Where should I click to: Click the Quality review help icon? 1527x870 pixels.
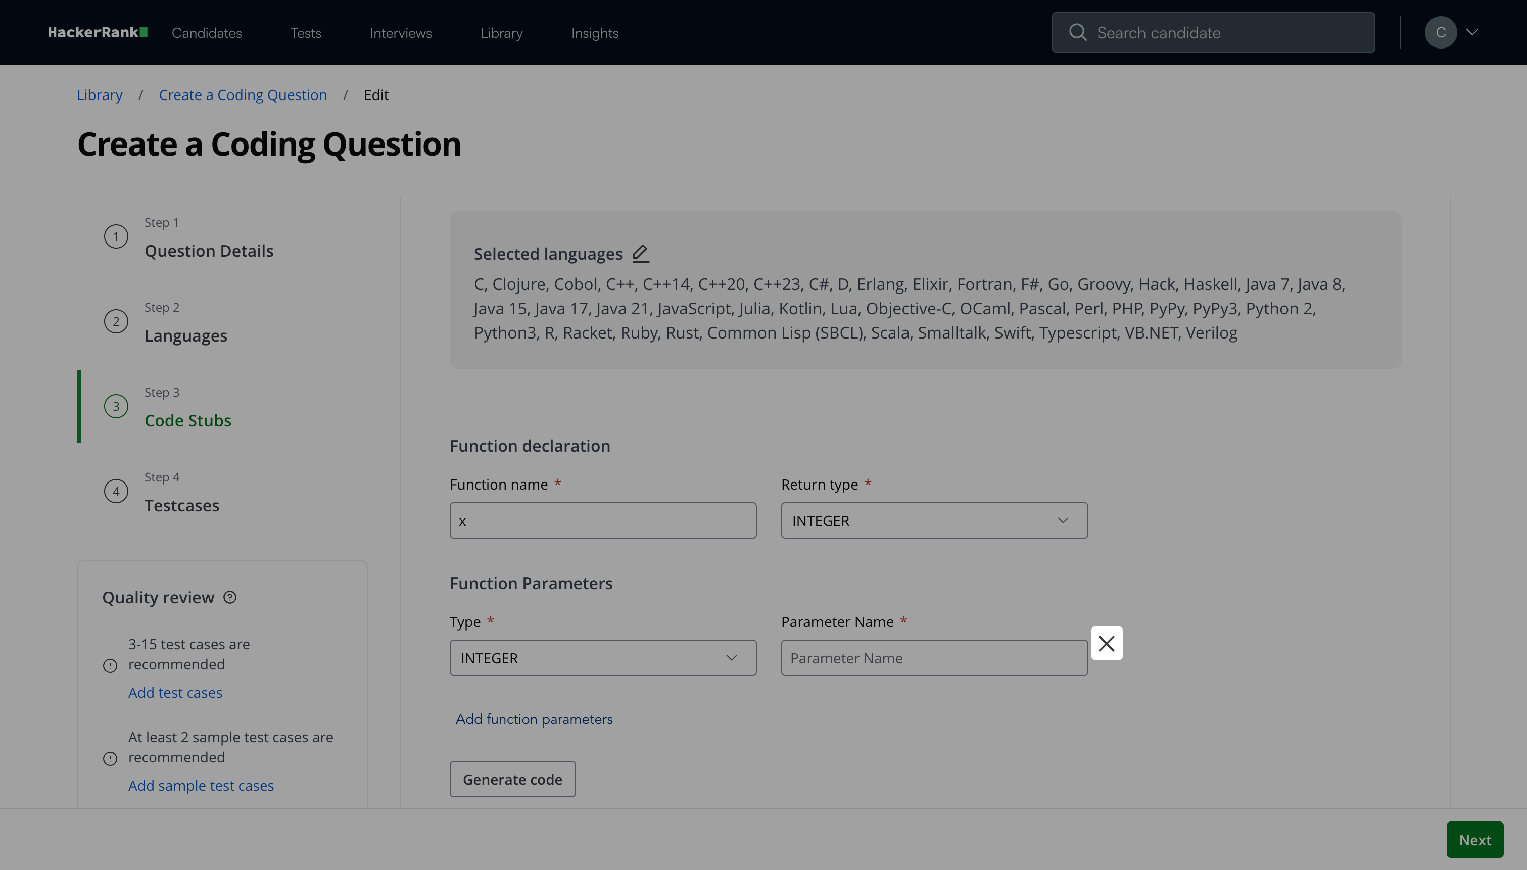(230, 598)
